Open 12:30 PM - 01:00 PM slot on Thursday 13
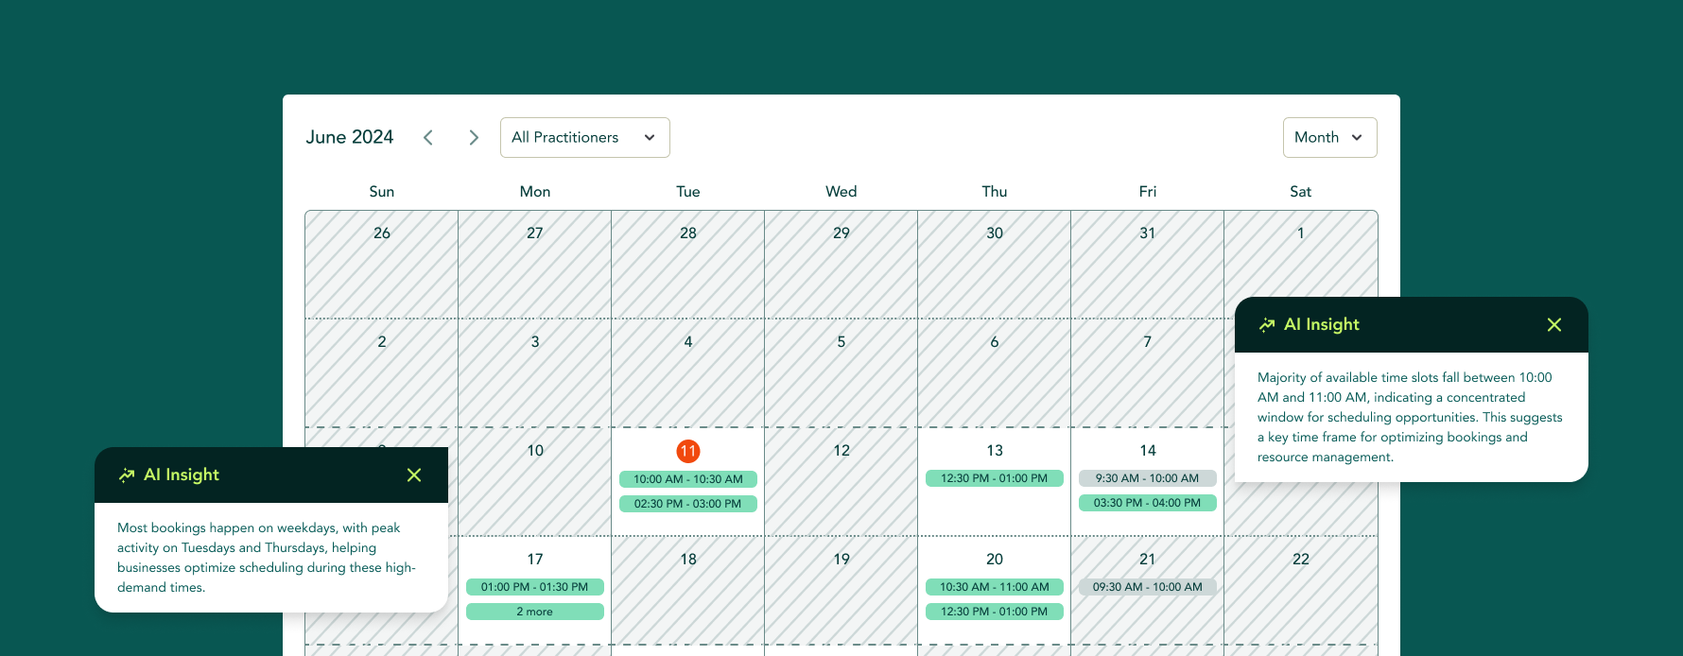1683x656 pixels. [994, 478]
